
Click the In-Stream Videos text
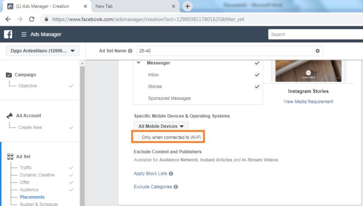pyautogui.click(x=260, y=160)
